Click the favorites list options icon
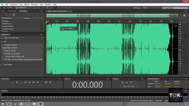Image resolution: width=189 pixels, height=106 pixels. [14, 15]
